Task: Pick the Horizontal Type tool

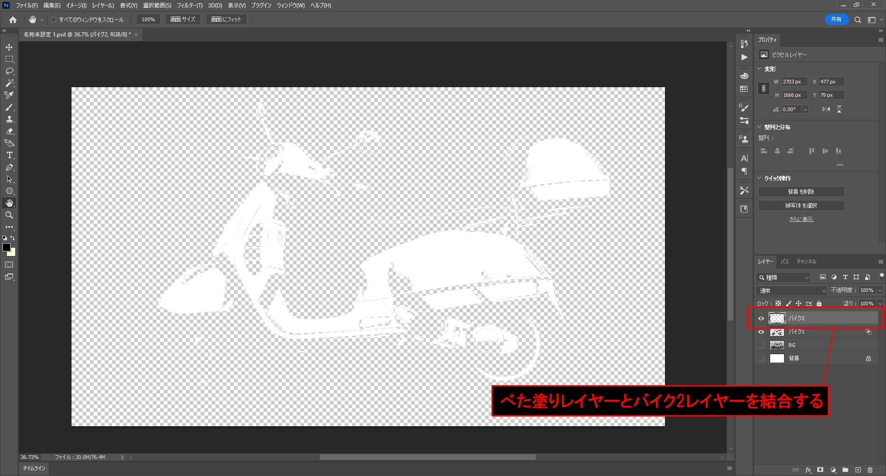Action: (9, 155)
